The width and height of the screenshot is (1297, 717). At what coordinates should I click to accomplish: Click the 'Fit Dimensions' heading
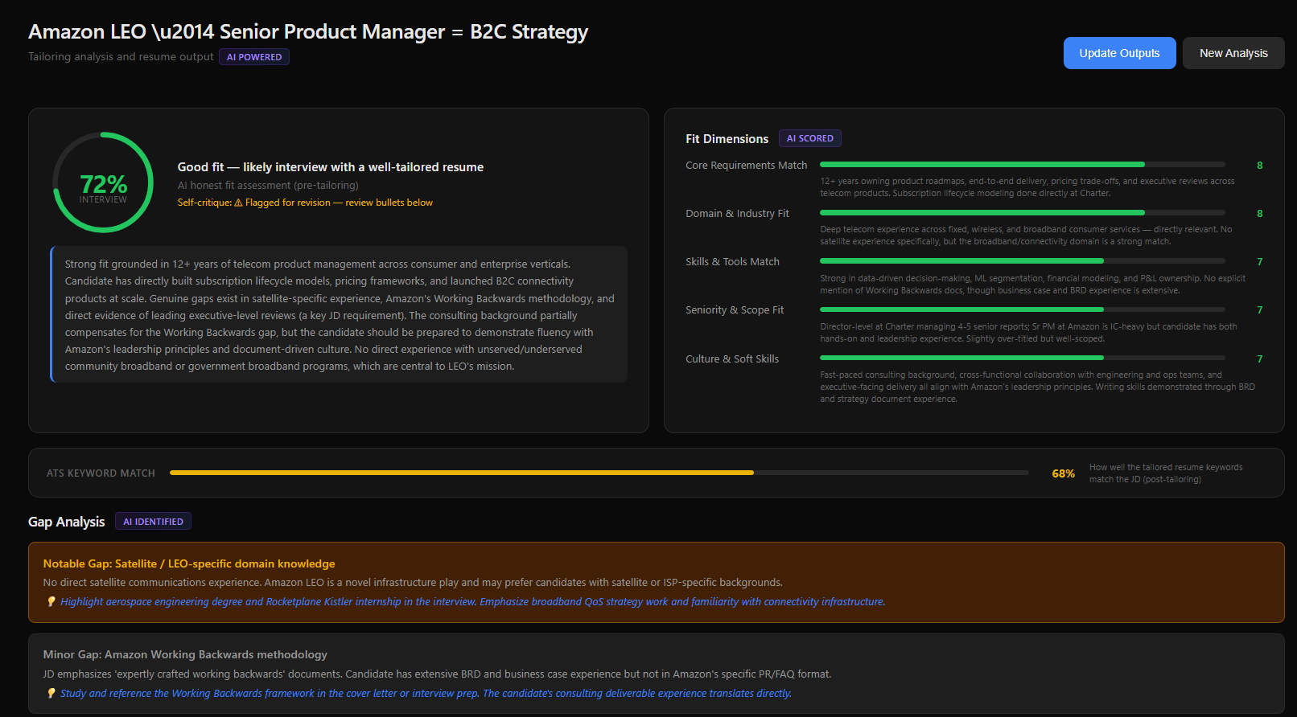[x=727, y=139]
